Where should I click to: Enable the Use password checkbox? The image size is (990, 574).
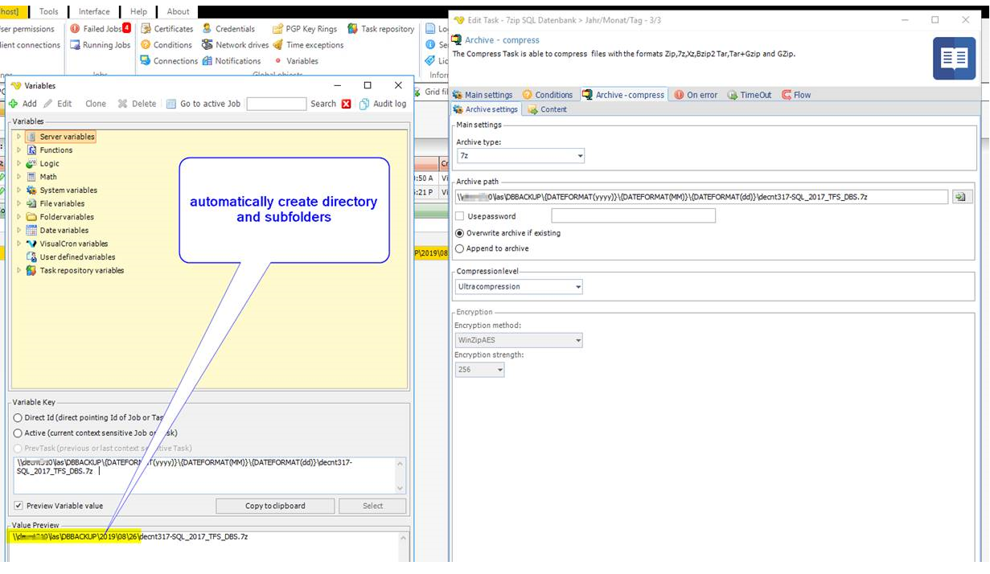(x=460, y=216)
